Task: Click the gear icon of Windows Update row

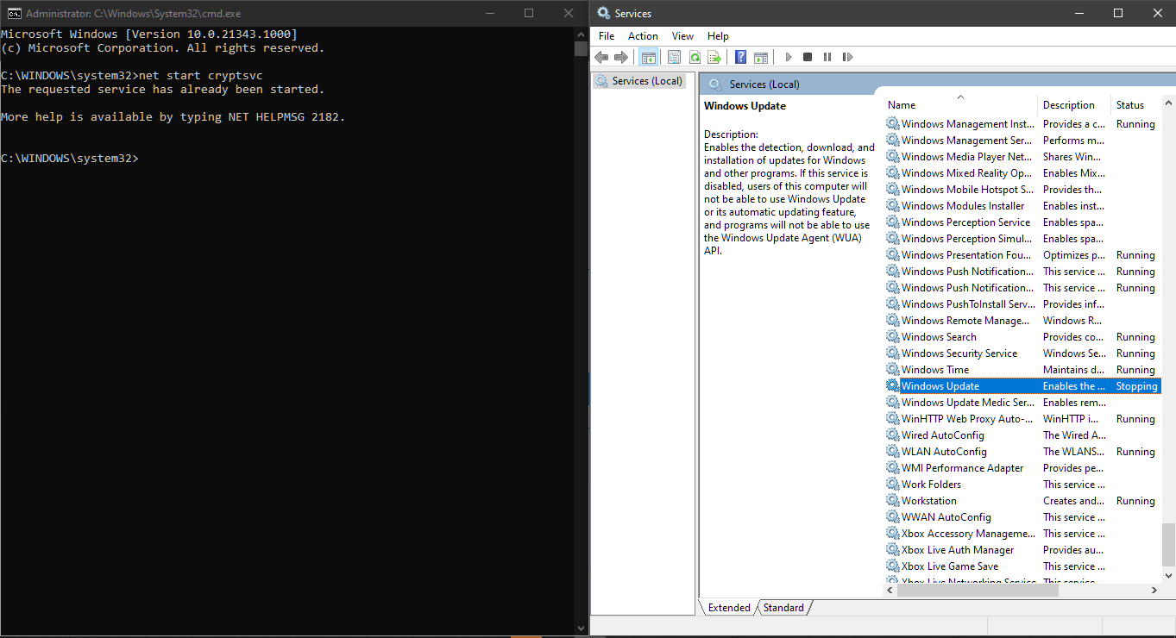Action: 892,386
